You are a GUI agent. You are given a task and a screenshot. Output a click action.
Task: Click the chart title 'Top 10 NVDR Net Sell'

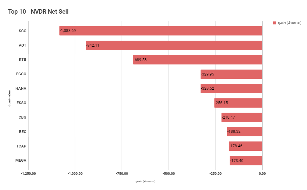click(38, 11)
